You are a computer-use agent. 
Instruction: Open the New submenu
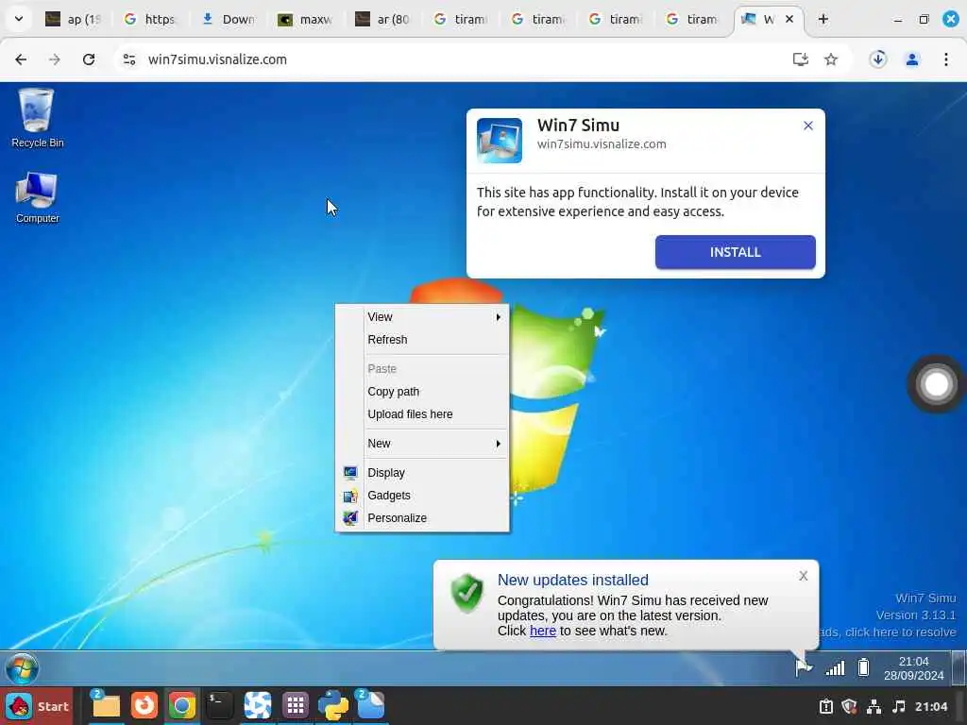click(422, 444)
